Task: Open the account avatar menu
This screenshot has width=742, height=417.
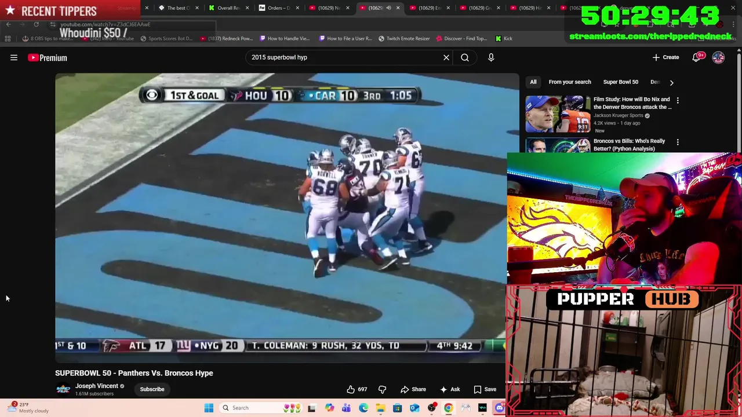Action: [718, 57]
